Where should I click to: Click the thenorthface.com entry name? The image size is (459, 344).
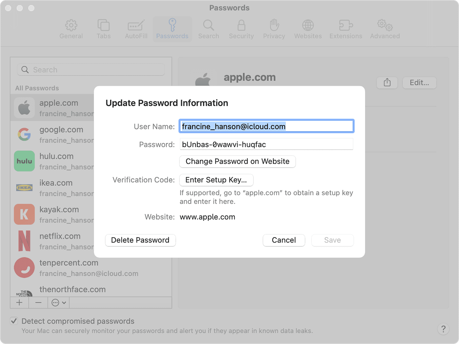point(72,289)
